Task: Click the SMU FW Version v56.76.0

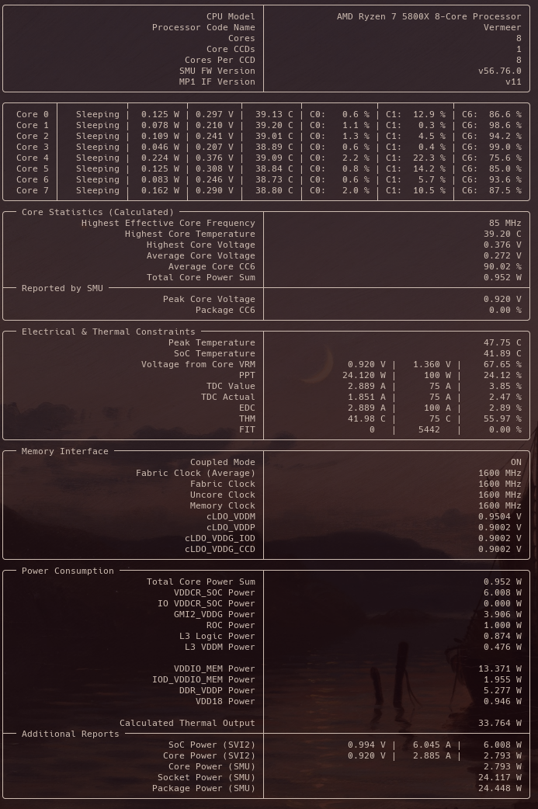Action: pyautogui.click(x=500, y=71)
